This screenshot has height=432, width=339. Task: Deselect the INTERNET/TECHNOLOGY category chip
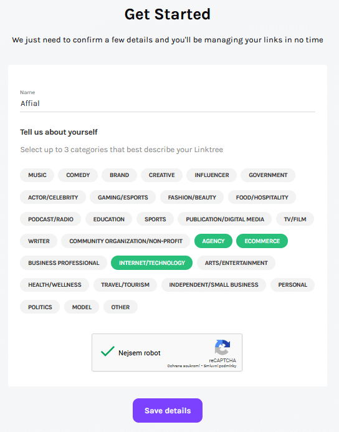151,263
